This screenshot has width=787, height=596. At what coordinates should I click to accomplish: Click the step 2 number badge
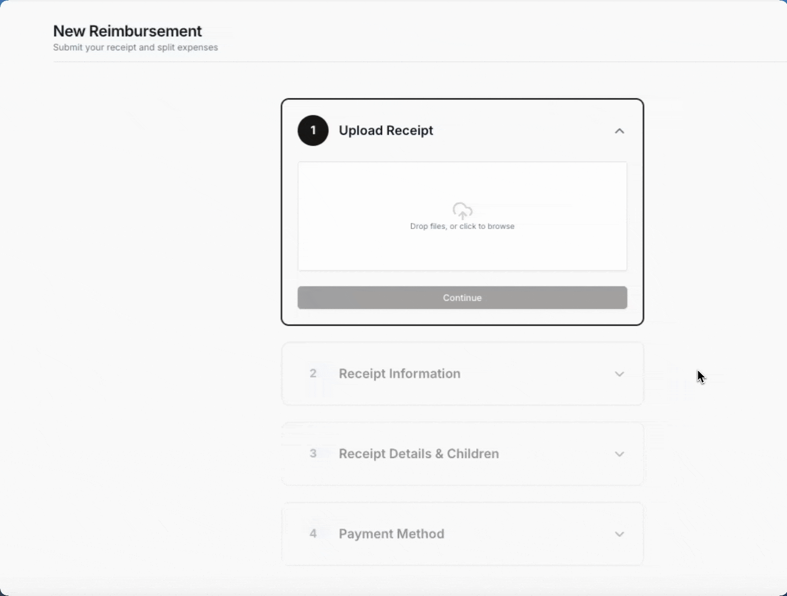click(x=313, y=374)
